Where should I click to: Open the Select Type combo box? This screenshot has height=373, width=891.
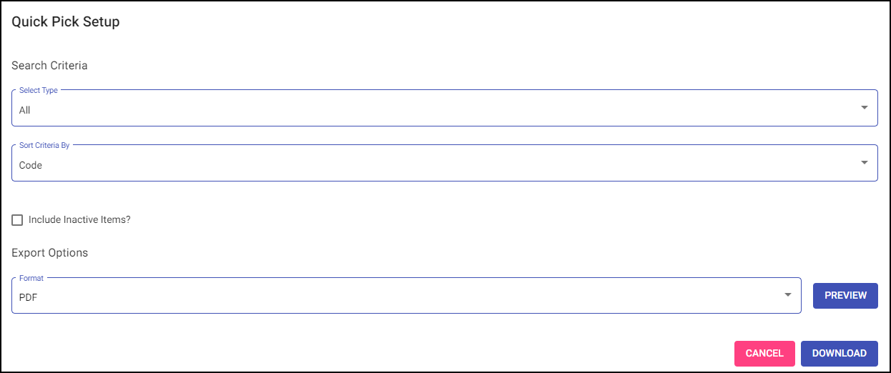point(443,109)
